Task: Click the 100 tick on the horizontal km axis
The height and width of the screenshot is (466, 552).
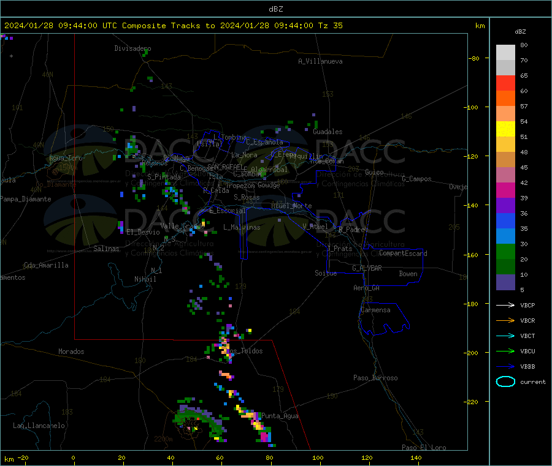Action: click(x=318, y=457)
